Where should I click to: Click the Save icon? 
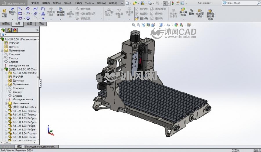[142, 3]
